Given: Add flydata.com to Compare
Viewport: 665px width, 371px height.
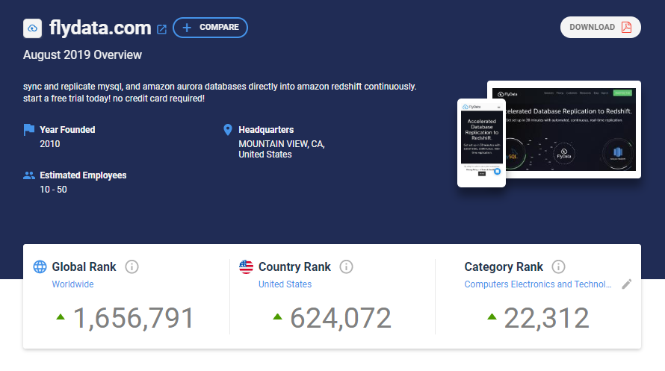Looking at the screenshot, I should tap(211, 28).
